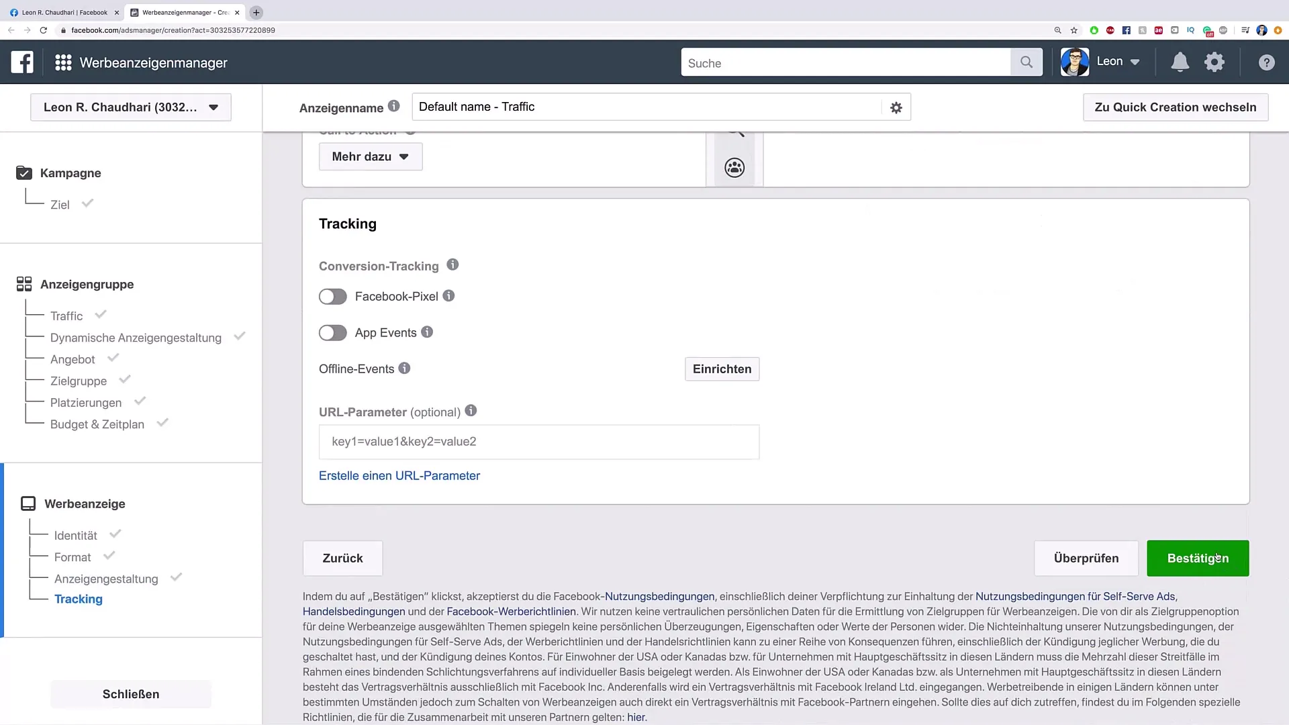Reload the page in browser
1289x725 pixels.
coord(44,30)
